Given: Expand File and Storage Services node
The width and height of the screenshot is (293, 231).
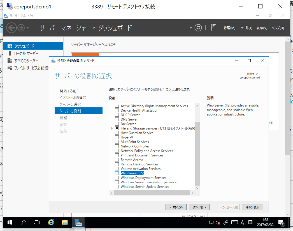Looking at the screenshot, I should pyautogui.click(x=112, y=128).
